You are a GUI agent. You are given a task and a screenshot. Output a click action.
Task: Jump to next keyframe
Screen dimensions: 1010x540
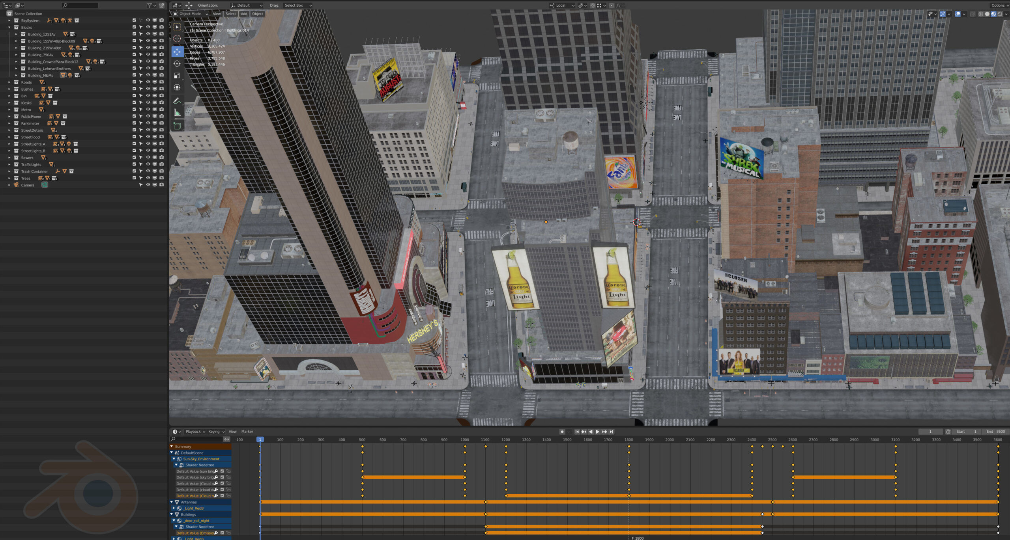point(604,432)
